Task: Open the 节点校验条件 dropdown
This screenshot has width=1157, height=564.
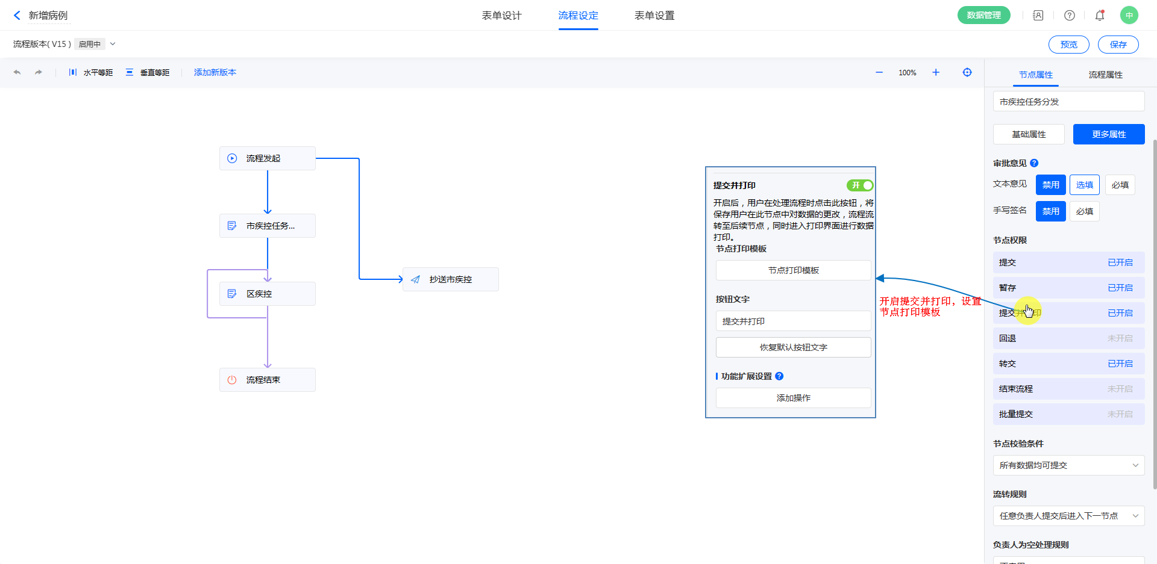Action: point(1068,465)
